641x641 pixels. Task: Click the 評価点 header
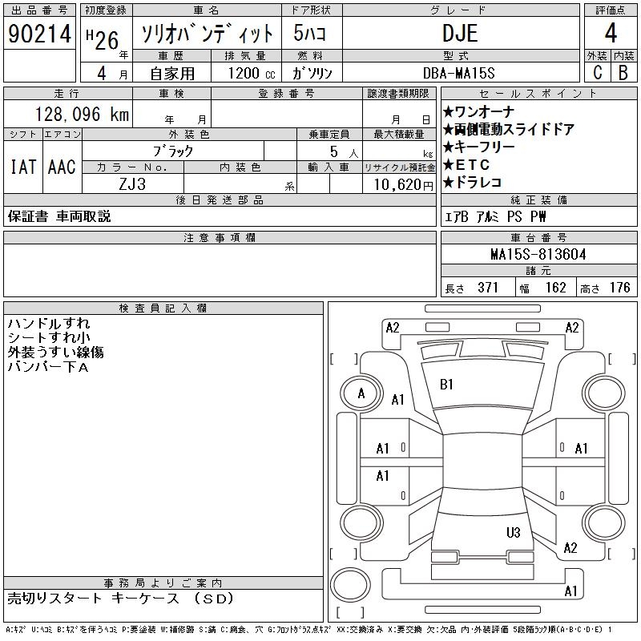click(x=611, y=10)
